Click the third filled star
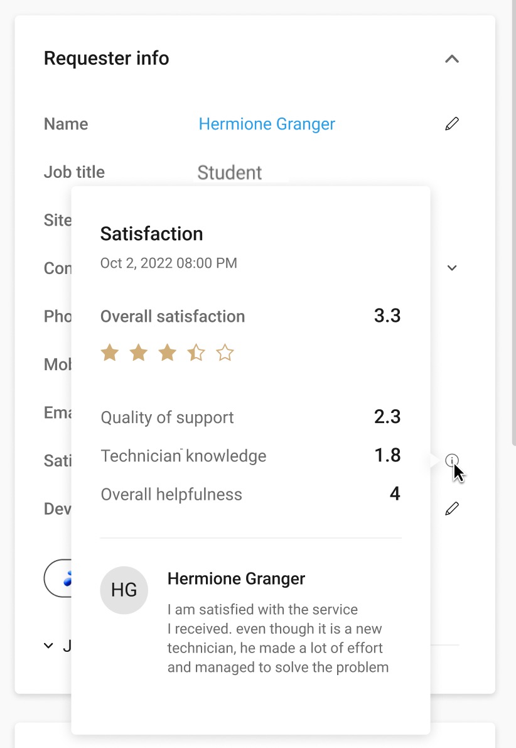The height and width of the screenshot is (748, 516). (167, 353)
